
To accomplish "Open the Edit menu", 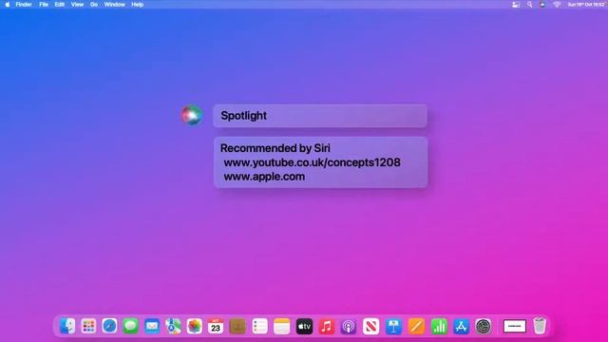I will click(x=59, y=5).
